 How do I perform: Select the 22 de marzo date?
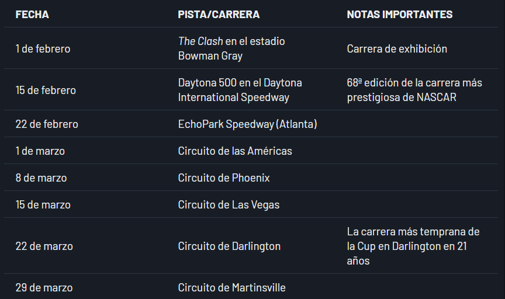coord(44,246)
